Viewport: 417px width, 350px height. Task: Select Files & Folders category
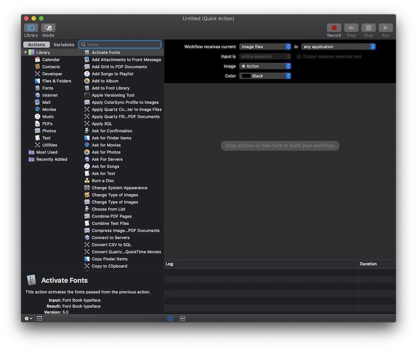pos(56,81)
